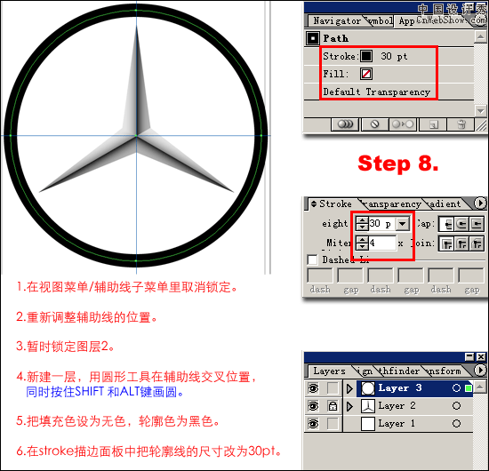Click the Layer 2 lock icon
Image resolution: width=489 pixels, height=471 pixels.
(333, 406)
